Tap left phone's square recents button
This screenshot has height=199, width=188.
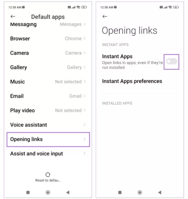28,192
